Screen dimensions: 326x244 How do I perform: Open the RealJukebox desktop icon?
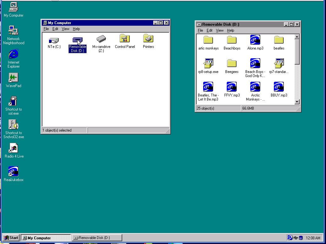(13, 172)
